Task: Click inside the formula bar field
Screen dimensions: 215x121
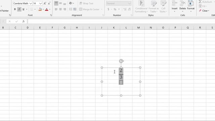Action: tap(121, 22)
